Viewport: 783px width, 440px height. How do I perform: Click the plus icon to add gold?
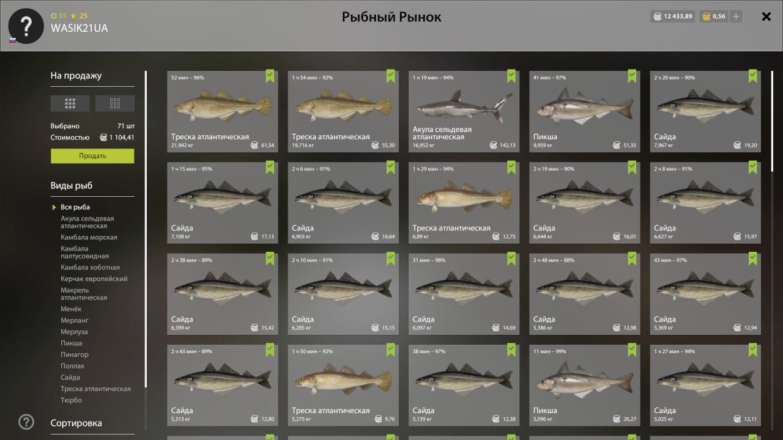736,16
